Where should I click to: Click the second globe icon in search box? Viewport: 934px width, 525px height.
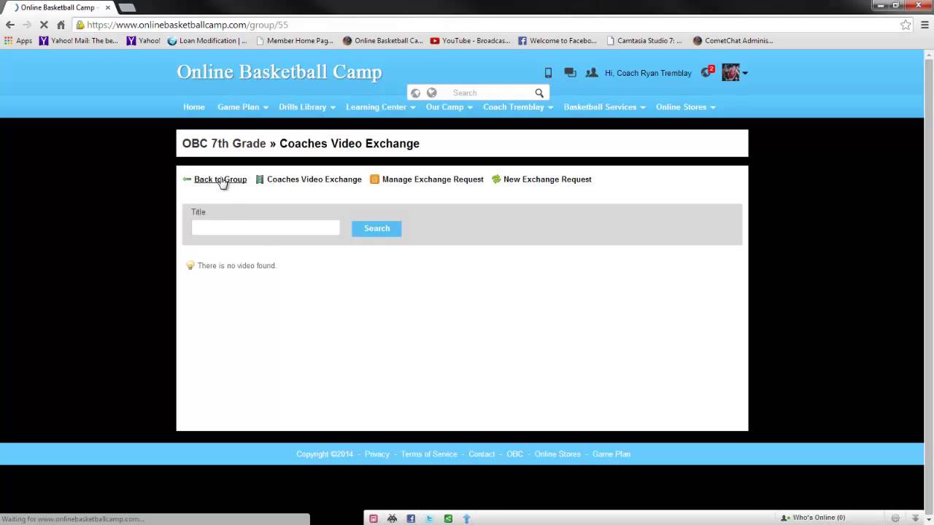click(431, 93)
